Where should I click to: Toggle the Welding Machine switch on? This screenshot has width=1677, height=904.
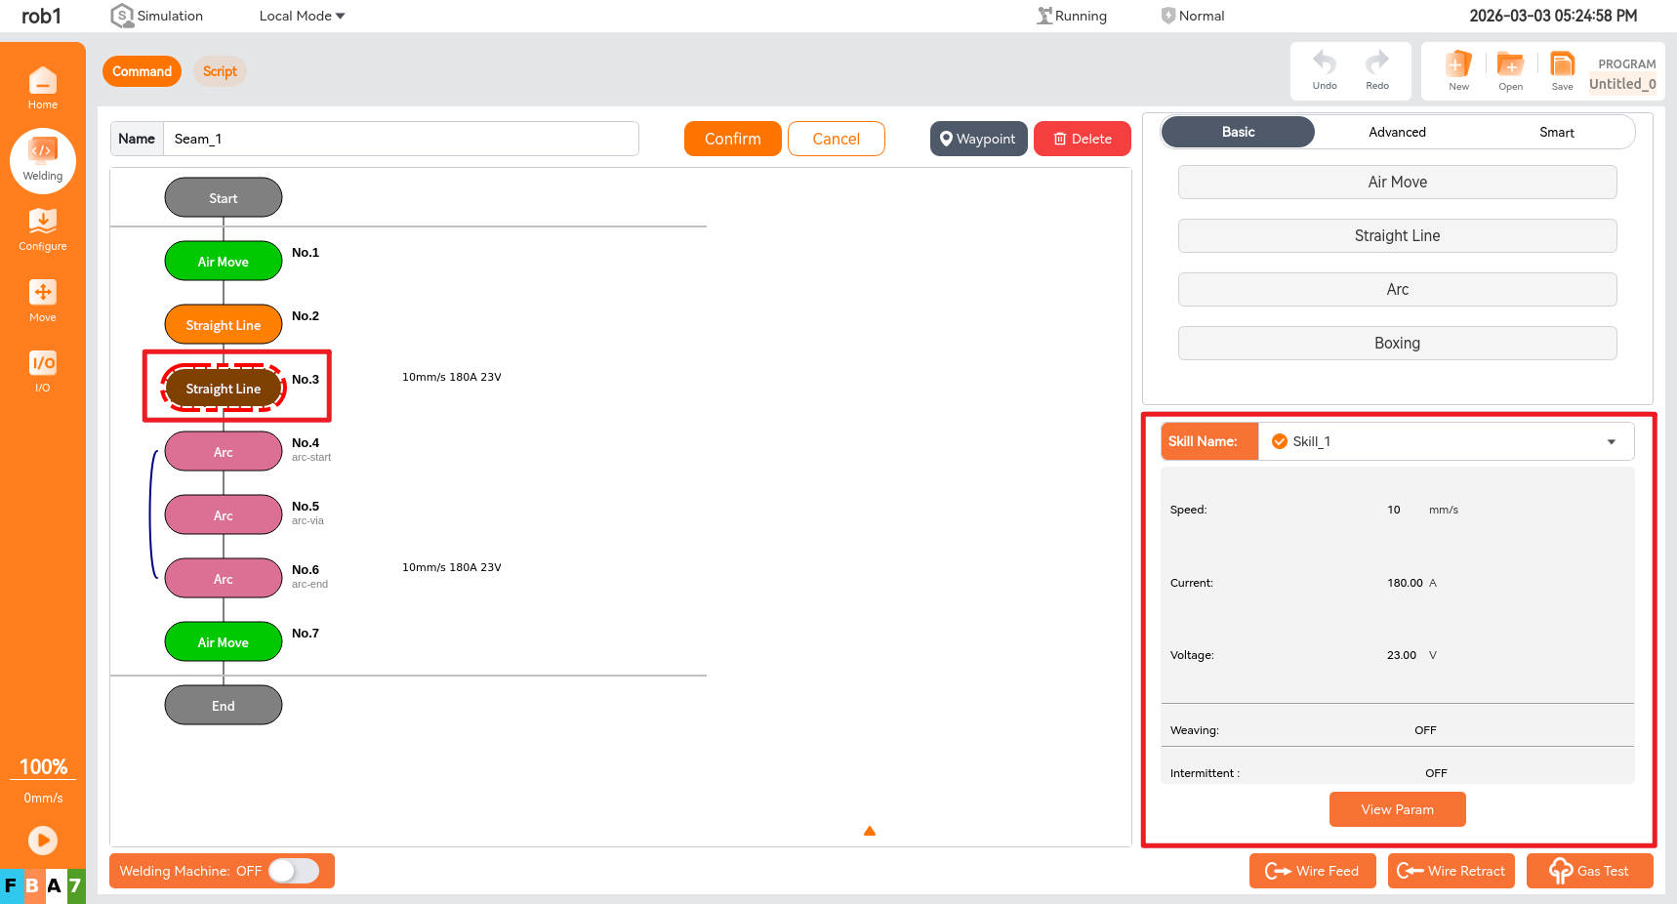[x=294, y=871]
